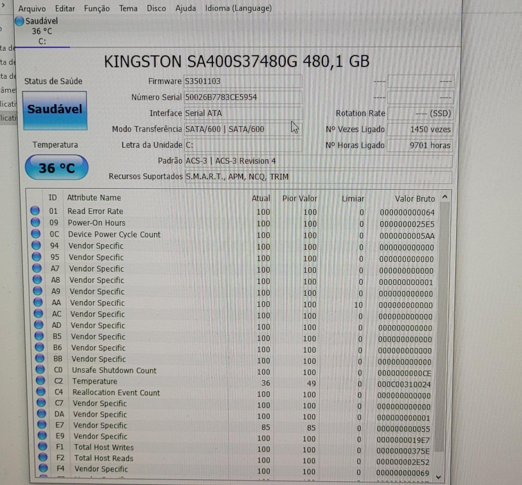Click the Rotation Rate field (SSD)
This screenshot has height=485, width=522.
click(x=420, y=113)
